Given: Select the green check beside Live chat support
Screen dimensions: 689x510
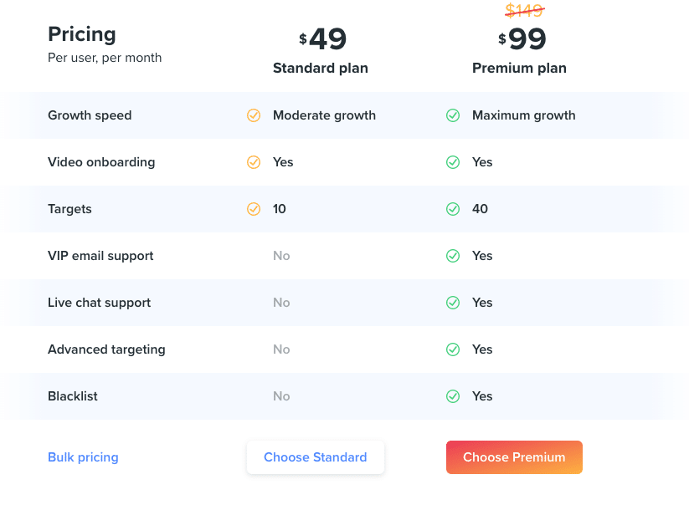Looking at the screenshot, I should tap(453, 303).
